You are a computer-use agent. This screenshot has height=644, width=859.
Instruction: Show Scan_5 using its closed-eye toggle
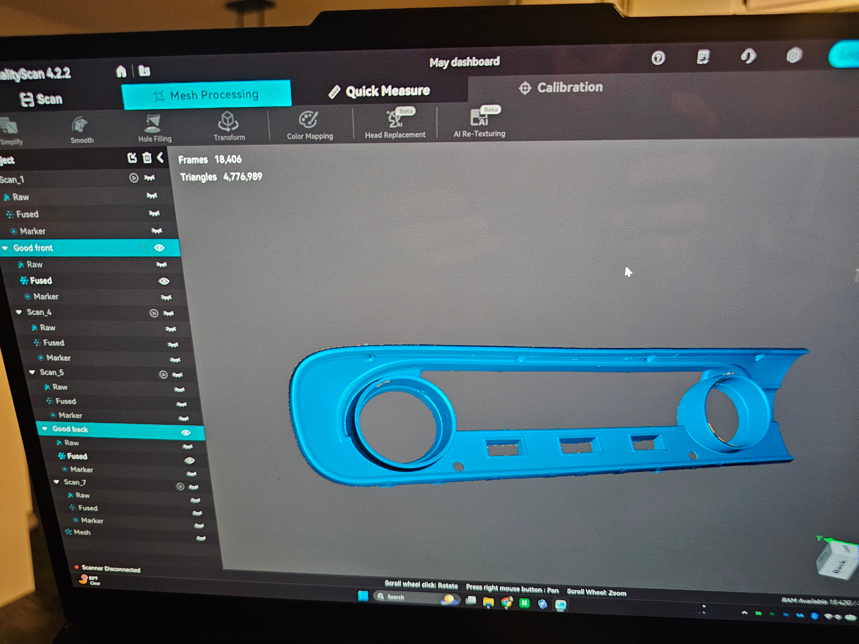(x=177, y=375)
